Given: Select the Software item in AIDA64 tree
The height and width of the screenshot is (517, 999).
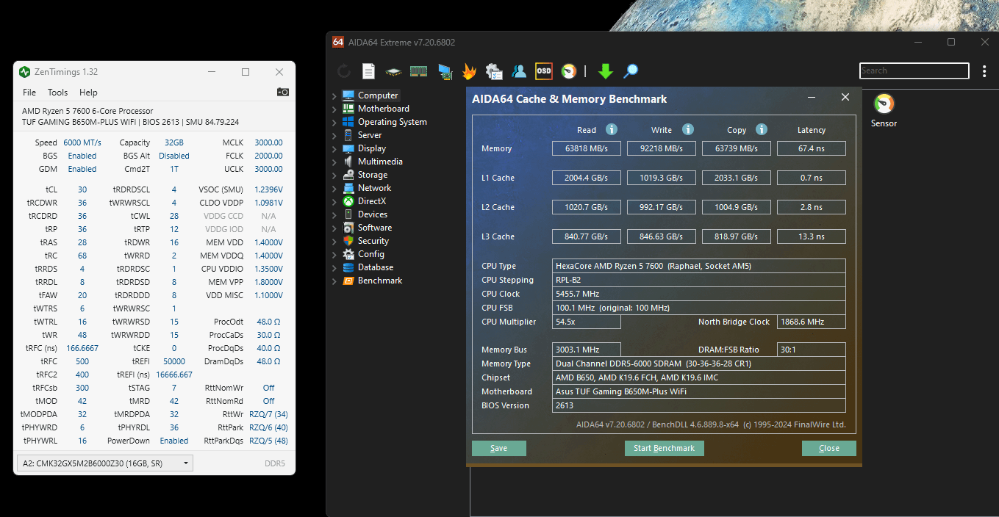Looking at the screenshot, I should (x=375, y=228).
